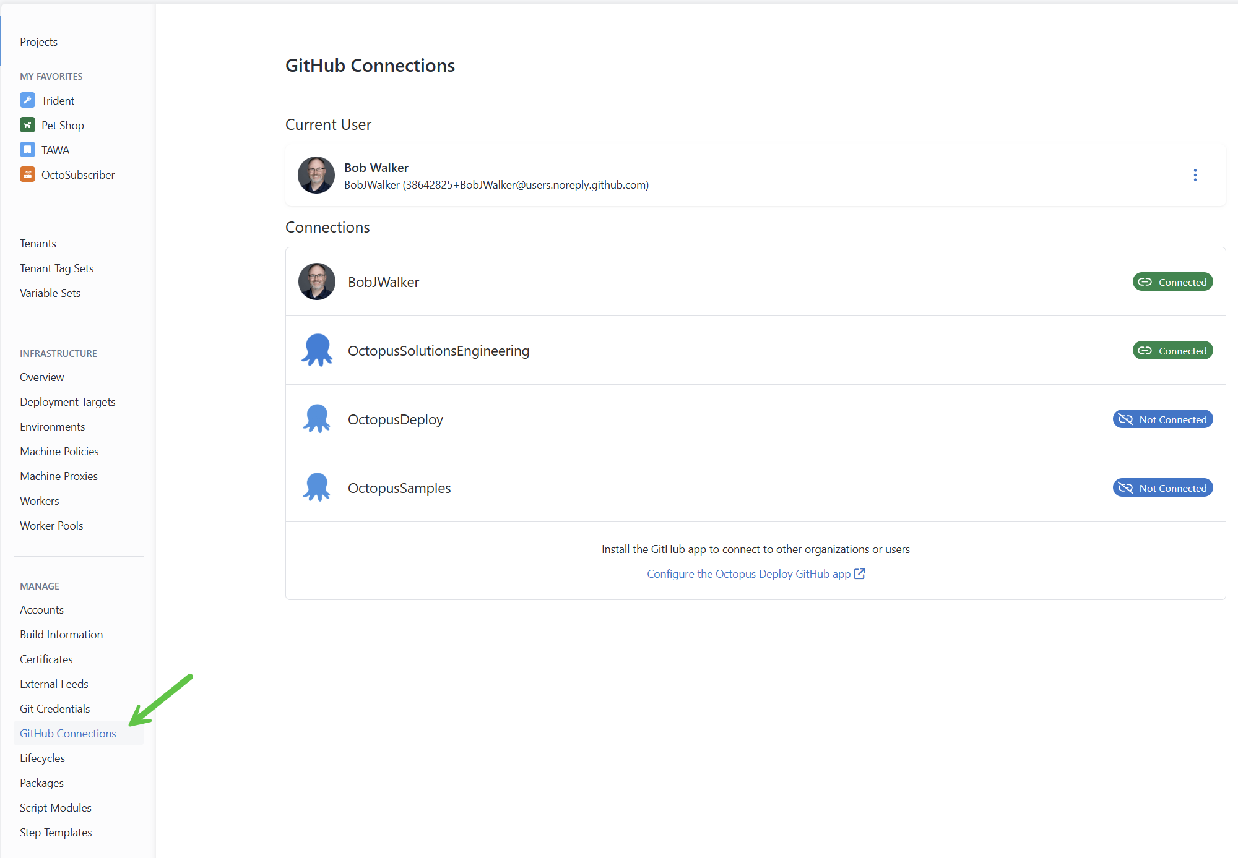Open the GitHub Connections menu item
The height and width of the screenshot is (858, 1238).
coord(68,733)
